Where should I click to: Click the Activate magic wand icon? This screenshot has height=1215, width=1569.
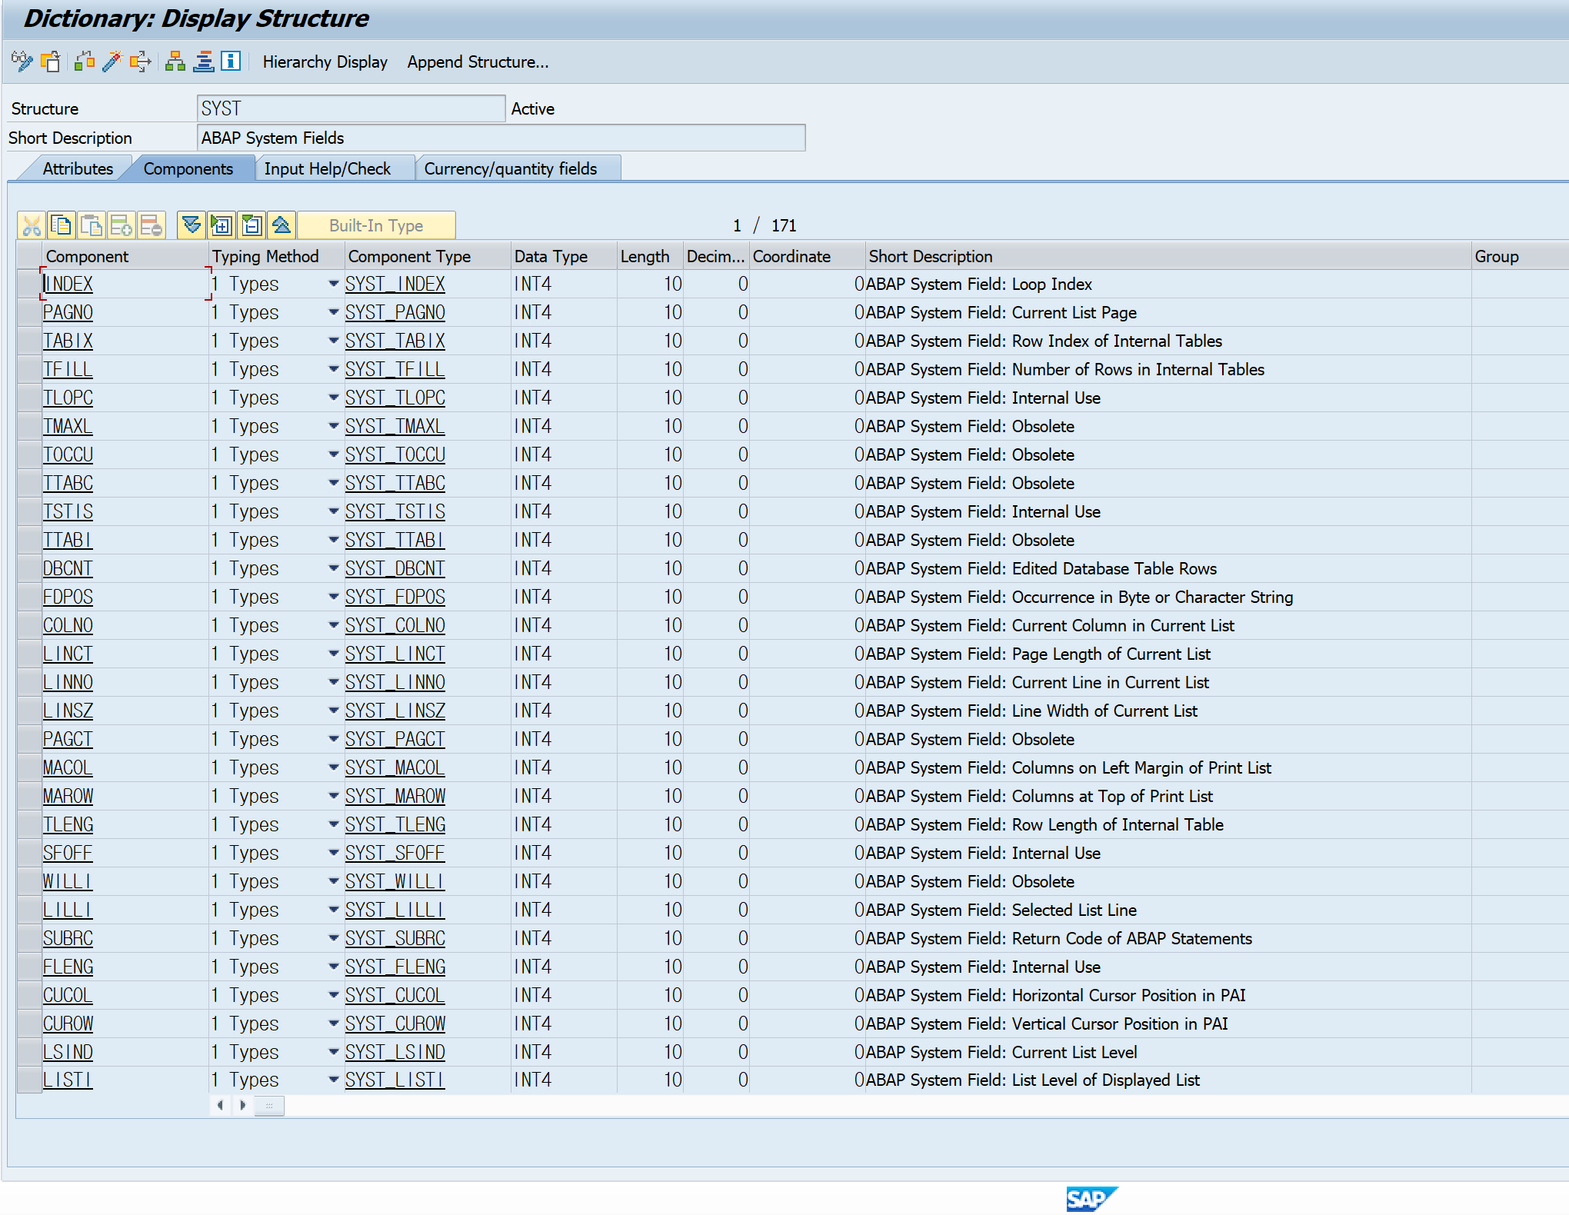pyautogui.click(x=112, y=62)
